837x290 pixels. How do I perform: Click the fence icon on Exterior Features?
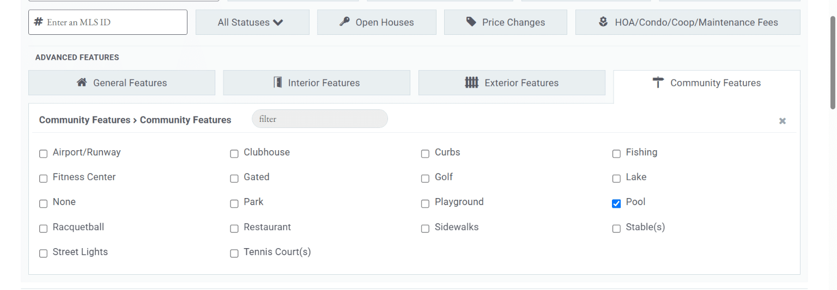coord(471,83)
